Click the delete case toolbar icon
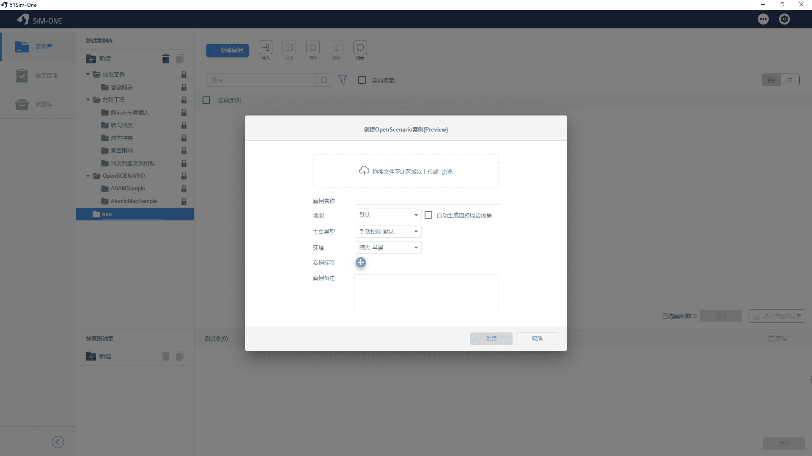 click(x=337, y=47)
